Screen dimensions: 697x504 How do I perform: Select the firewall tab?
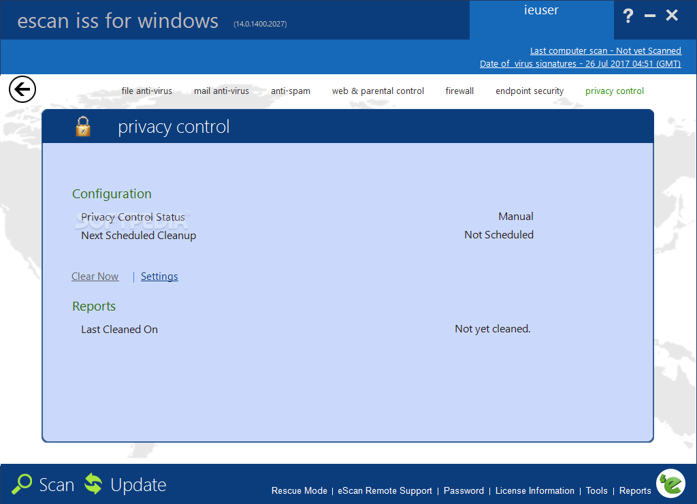click(x=459, y=91)
